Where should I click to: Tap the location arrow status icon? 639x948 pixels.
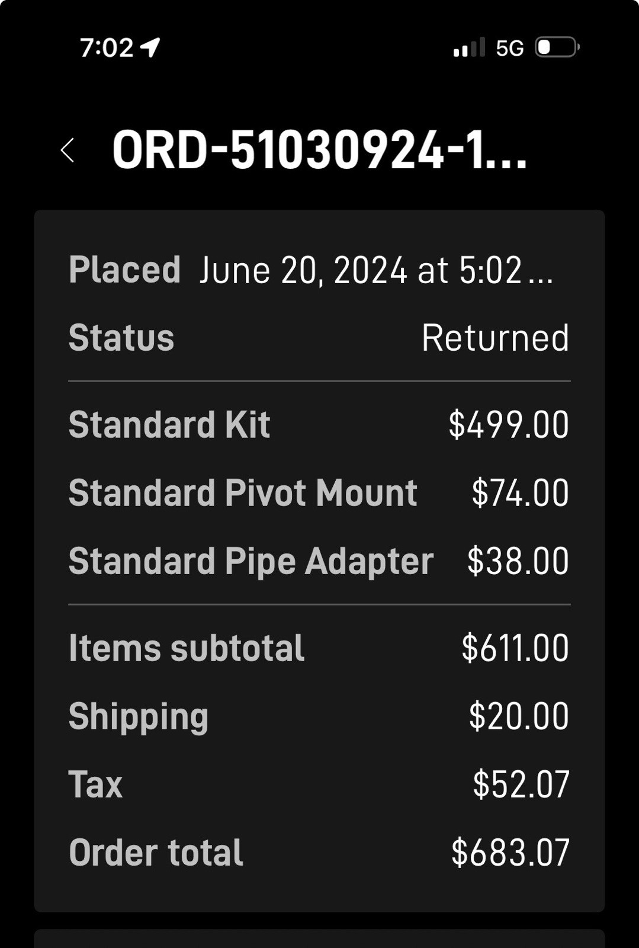(150, 47)
